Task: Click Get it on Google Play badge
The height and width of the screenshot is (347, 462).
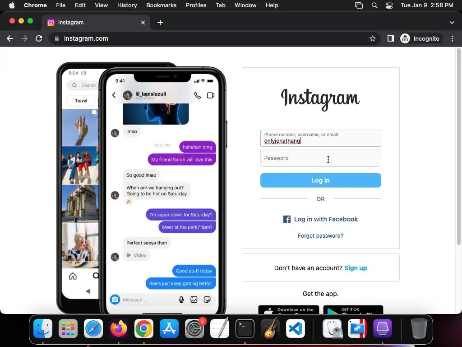Action: tap(353, 309)
